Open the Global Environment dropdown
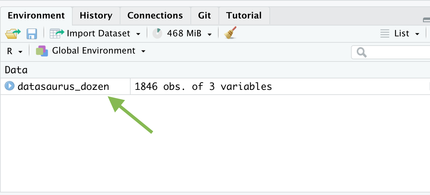430x195 pixels. pos(143,51)
